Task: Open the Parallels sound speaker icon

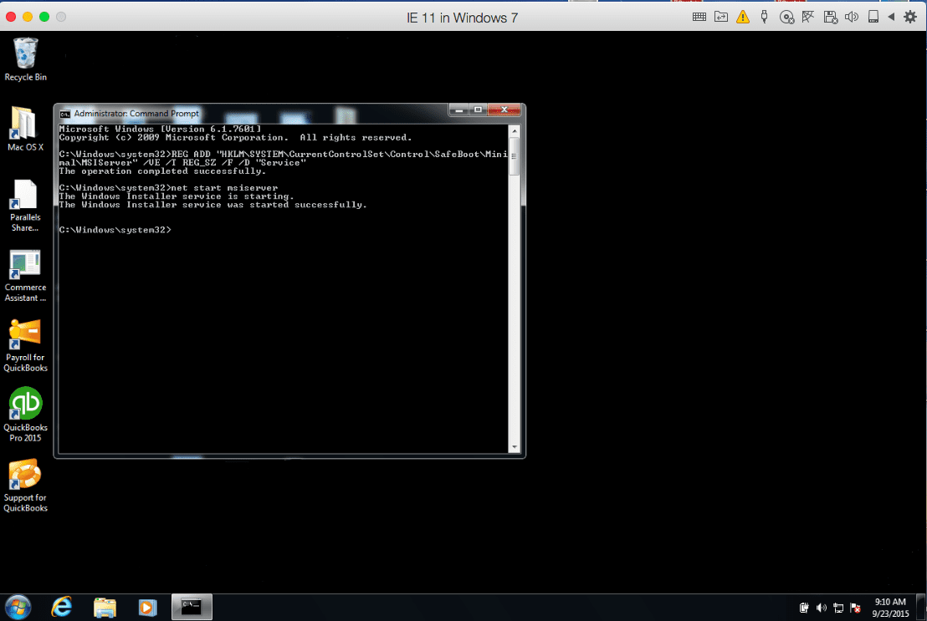Action: click(852, 17)
